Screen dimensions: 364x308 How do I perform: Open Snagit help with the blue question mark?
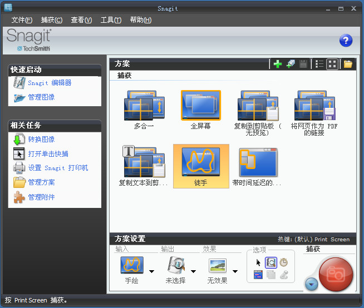(x=346, y=41)
